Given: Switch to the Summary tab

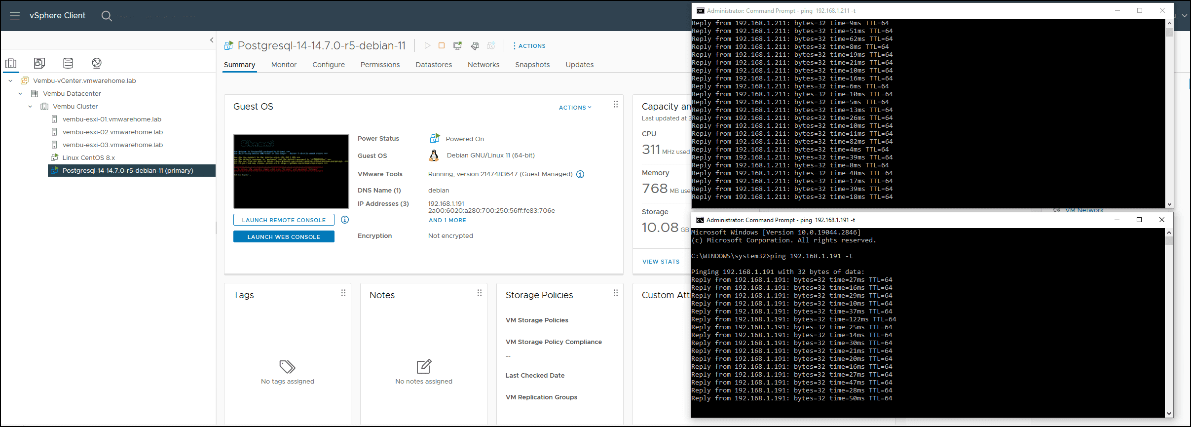Looking at the screenshot, I should coord(239,65).
